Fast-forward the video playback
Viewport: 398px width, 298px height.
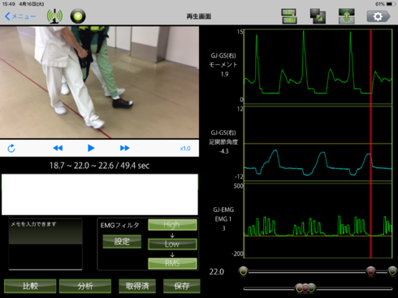point(124,148)
